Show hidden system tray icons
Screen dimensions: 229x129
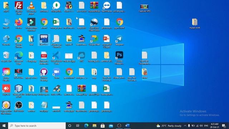185,126
